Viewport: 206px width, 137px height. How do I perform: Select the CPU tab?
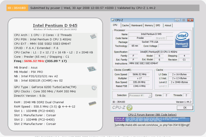point(115,25)
